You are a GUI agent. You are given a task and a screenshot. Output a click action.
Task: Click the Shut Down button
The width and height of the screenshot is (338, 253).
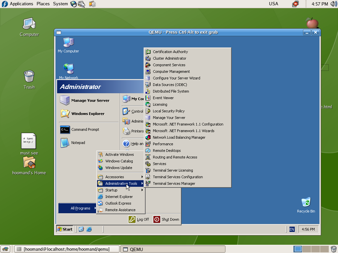[x=166, y=219]
